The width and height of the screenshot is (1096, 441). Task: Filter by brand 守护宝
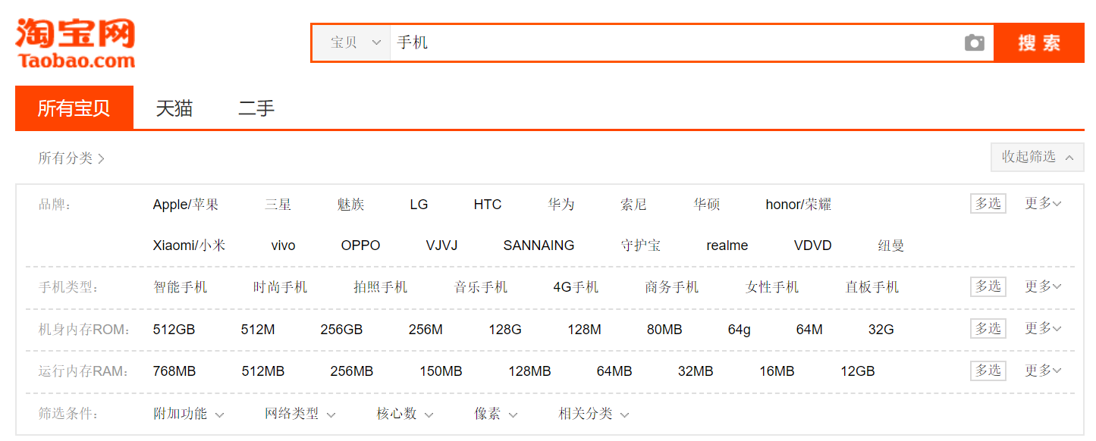(640, 246)
